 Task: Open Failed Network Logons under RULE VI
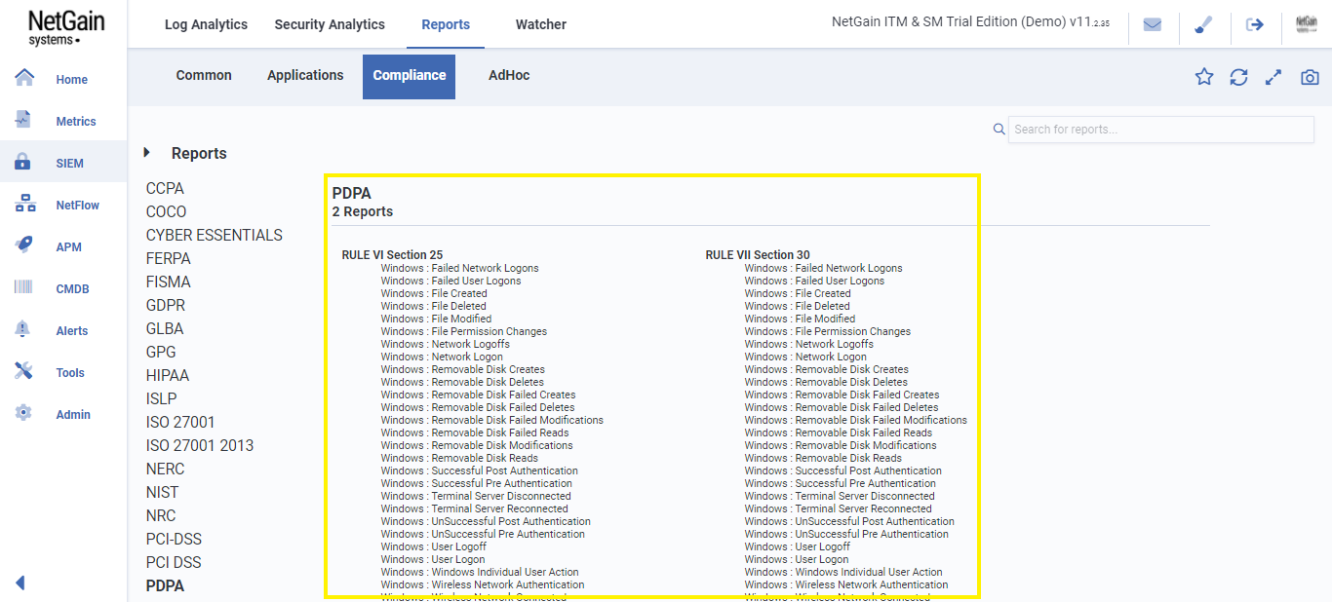tap(459, 268)
